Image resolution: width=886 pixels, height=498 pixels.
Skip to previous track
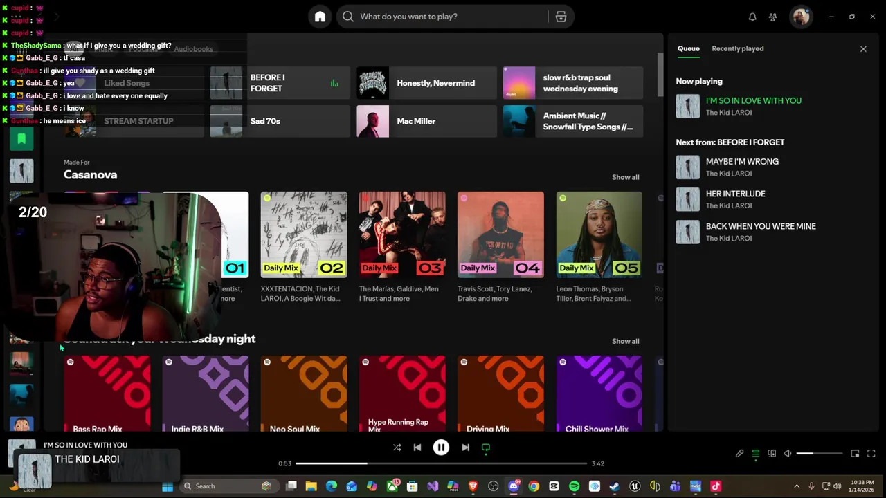417,448
